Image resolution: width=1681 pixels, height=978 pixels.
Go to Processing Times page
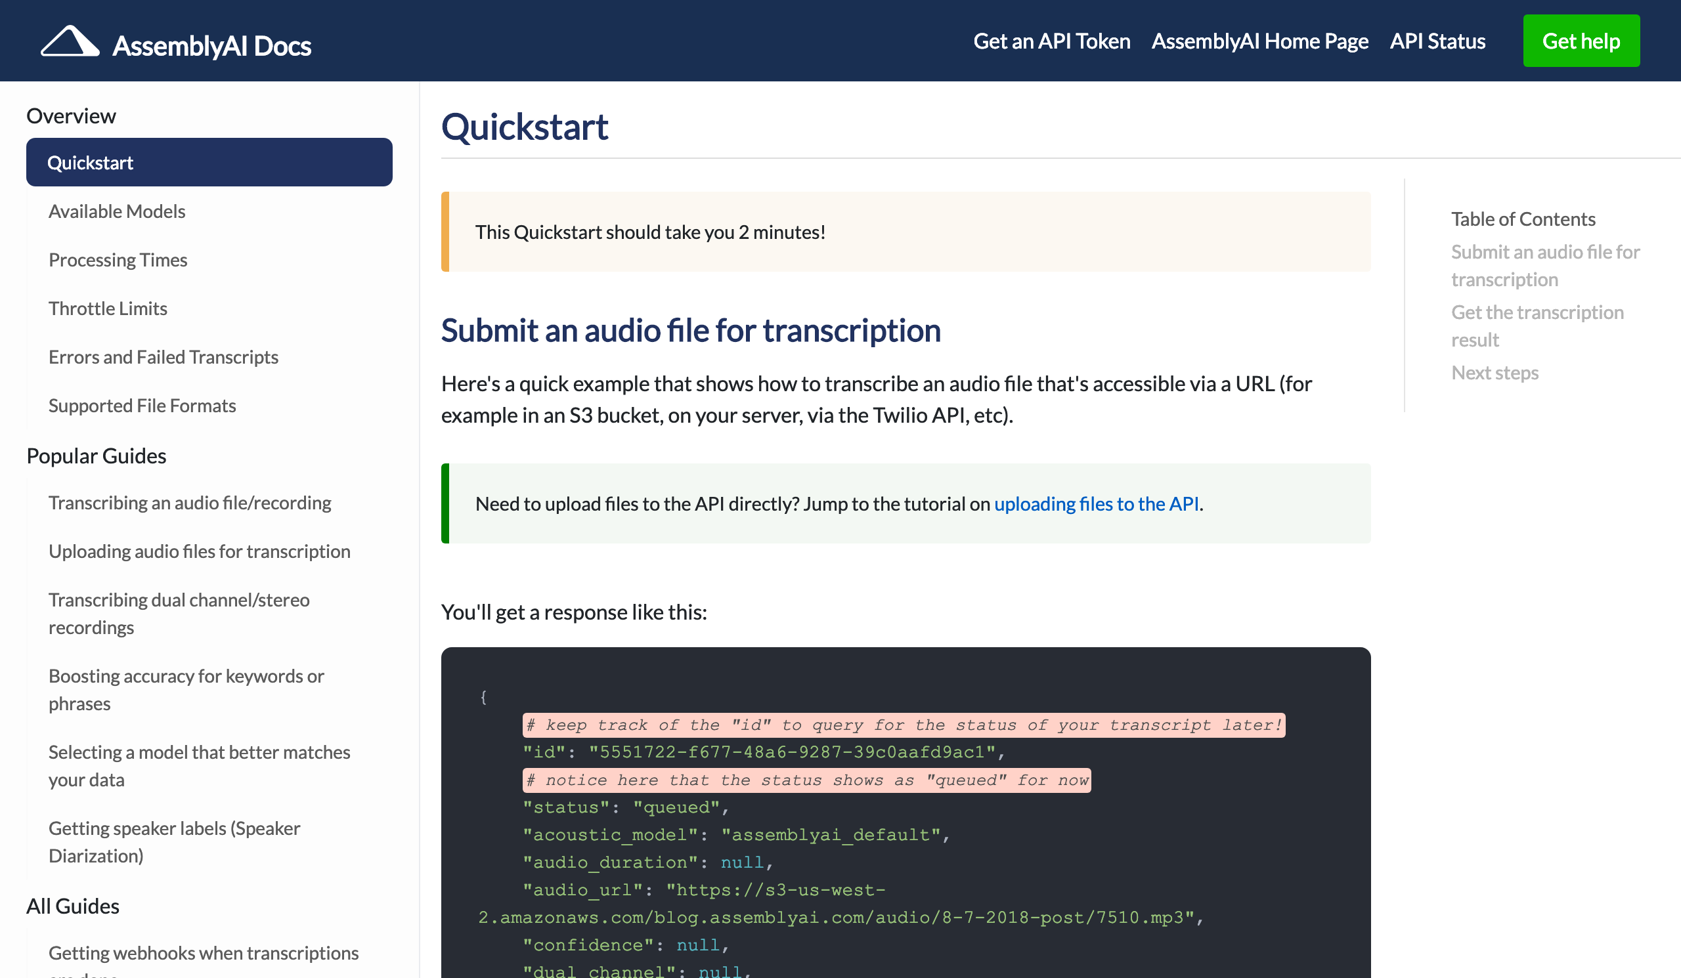pyautogui.click(x=118, y=260)
